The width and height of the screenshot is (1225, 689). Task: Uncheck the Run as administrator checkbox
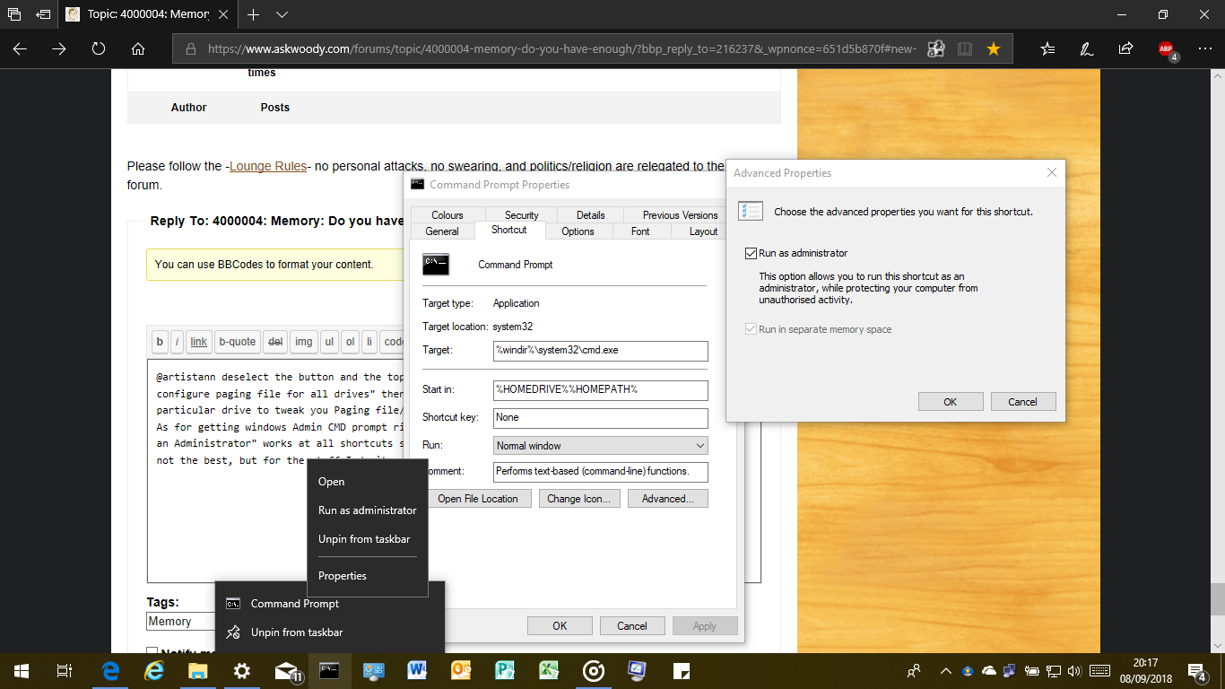(x=752, y=254)
